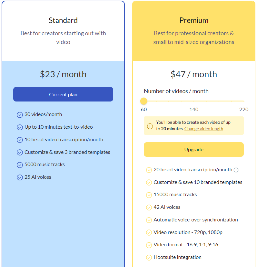Click checkmark icon next to 5000 music tracks

click(20, 165)
